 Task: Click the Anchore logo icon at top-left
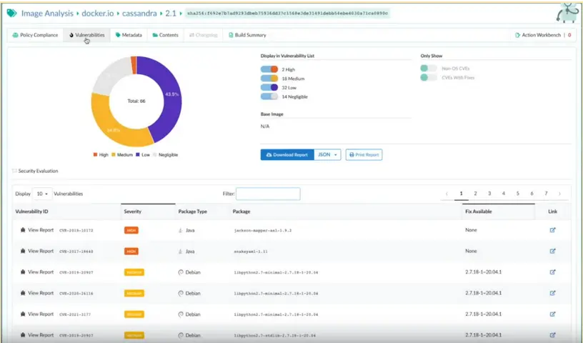coord(11,13)
